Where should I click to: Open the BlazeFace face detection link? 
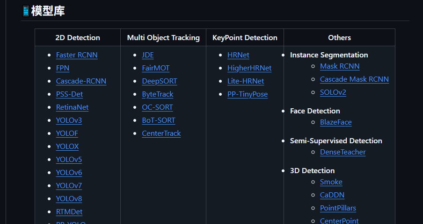click(x=336, y=122)
